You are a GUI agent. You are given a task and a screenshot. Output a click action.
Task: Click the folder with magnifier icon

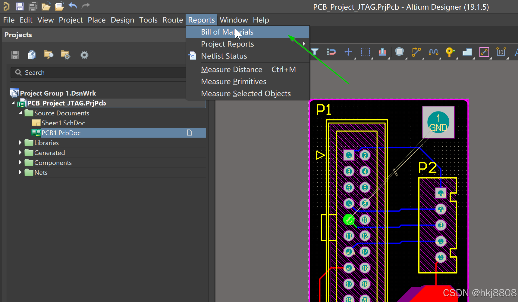click(49, 55)
